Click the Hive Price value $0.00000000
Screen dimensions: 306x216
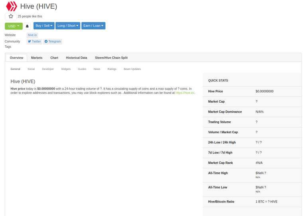coord(265,91)
